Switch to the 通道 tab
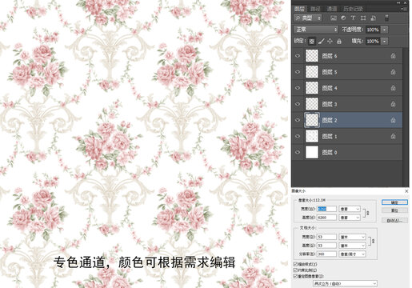Image resolution: width=412 pixels, height=288 pixels. pyautogui.click(x=332, y=9)
